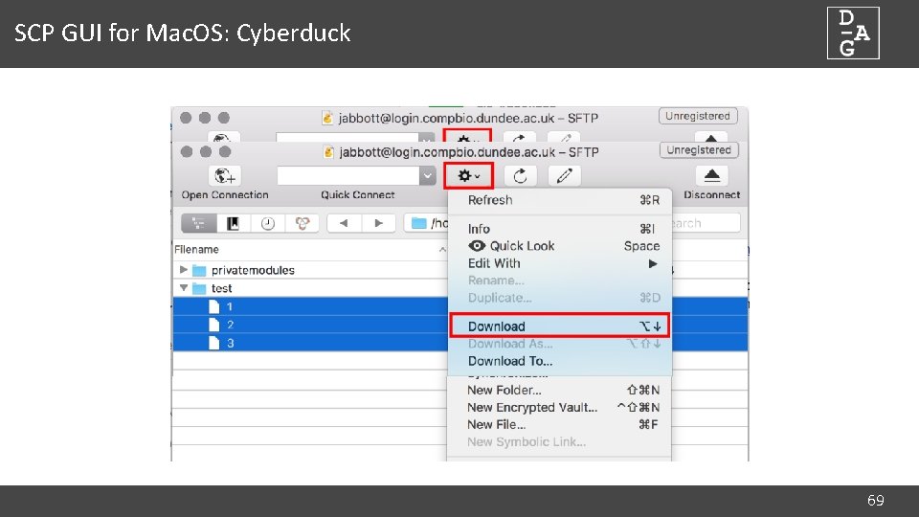The width and height of the screenshot is (919, 517).
Task: Sort by the Filename column header
Action: pos(309,250)
